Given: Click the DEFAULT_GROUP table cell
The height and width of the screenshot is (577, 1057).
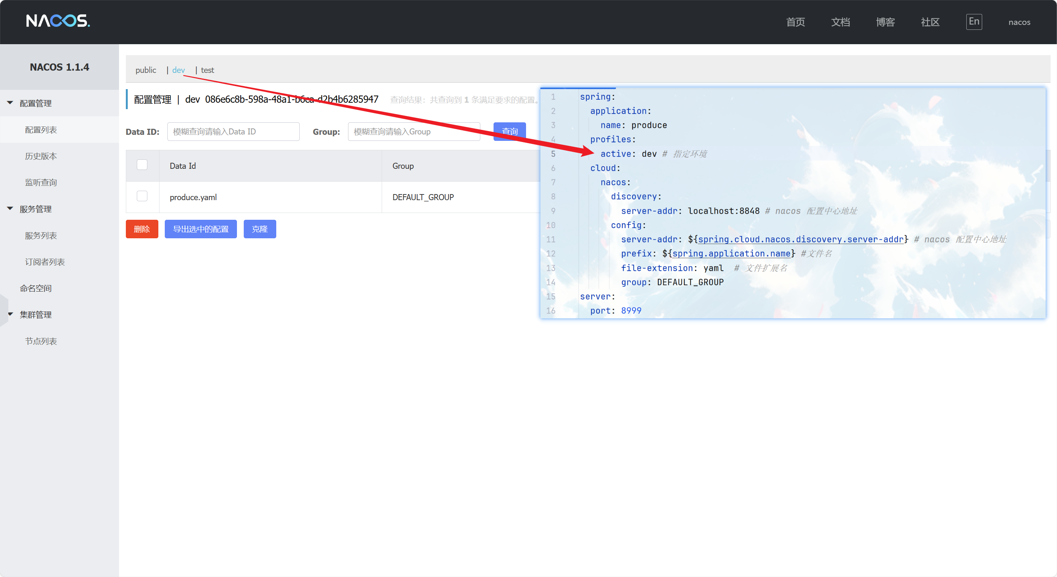Looking at the screenshot, I should (x=423, y=197).
